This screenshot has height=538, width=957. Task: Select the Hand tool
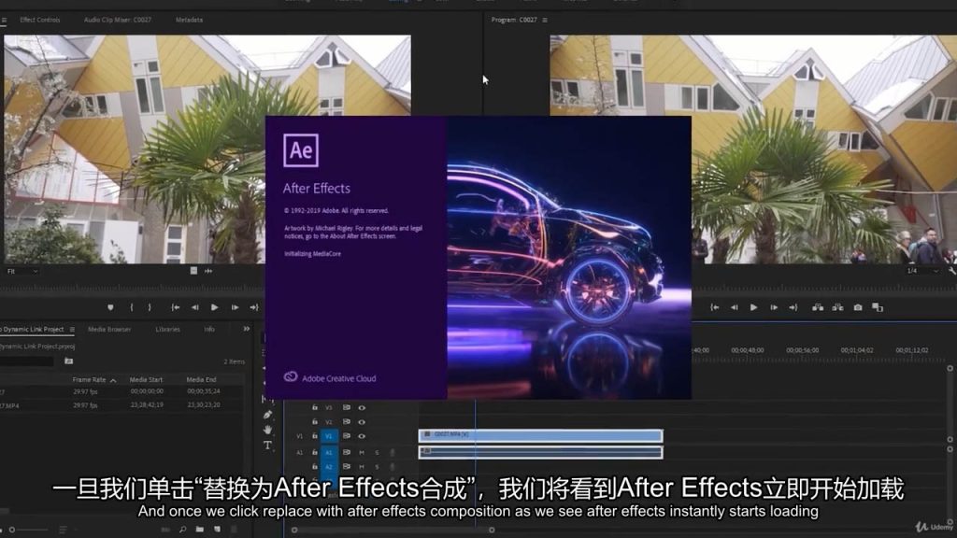pos(267,430)
